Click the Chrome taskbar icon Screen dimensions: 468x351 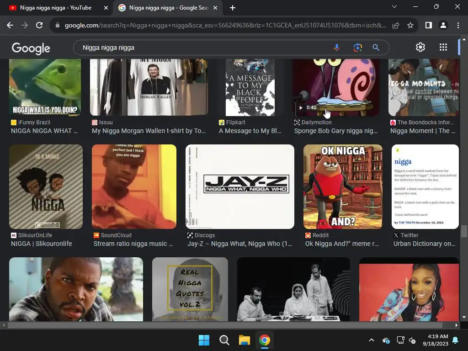265,340
